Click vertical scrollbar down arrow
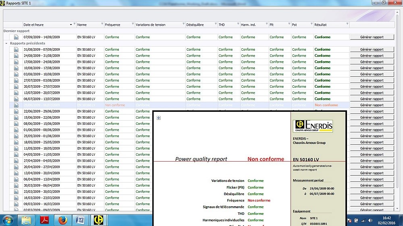403x226 pixels. (398, 209)
